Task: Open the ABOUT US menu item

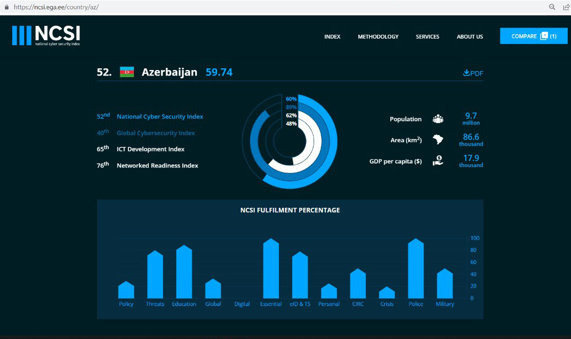Action: [470, 36]
